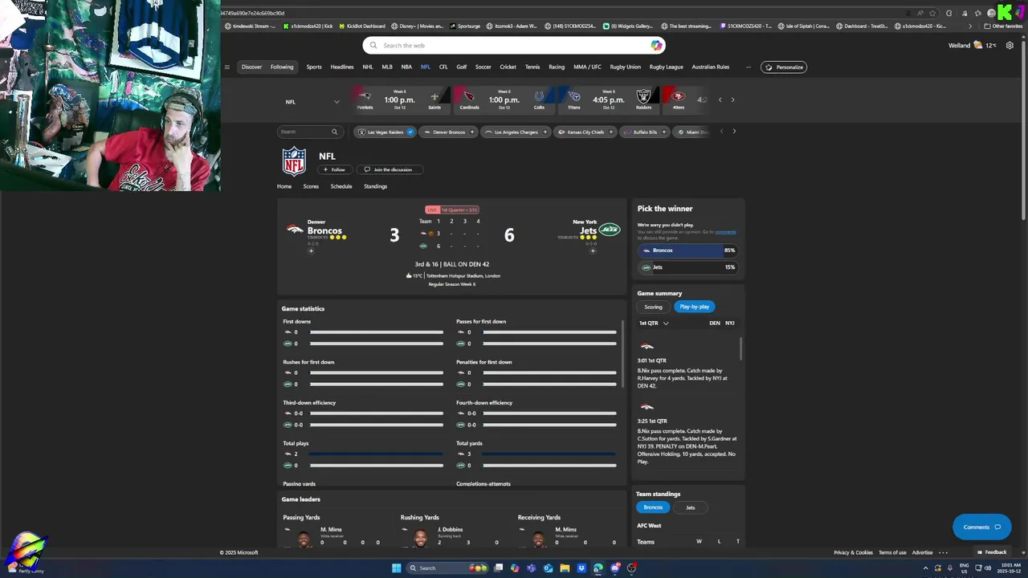Open the Privacy & Cookies link
Image resolution: width=1028 pixels, height=578 pixels.
tap(853, 552)
